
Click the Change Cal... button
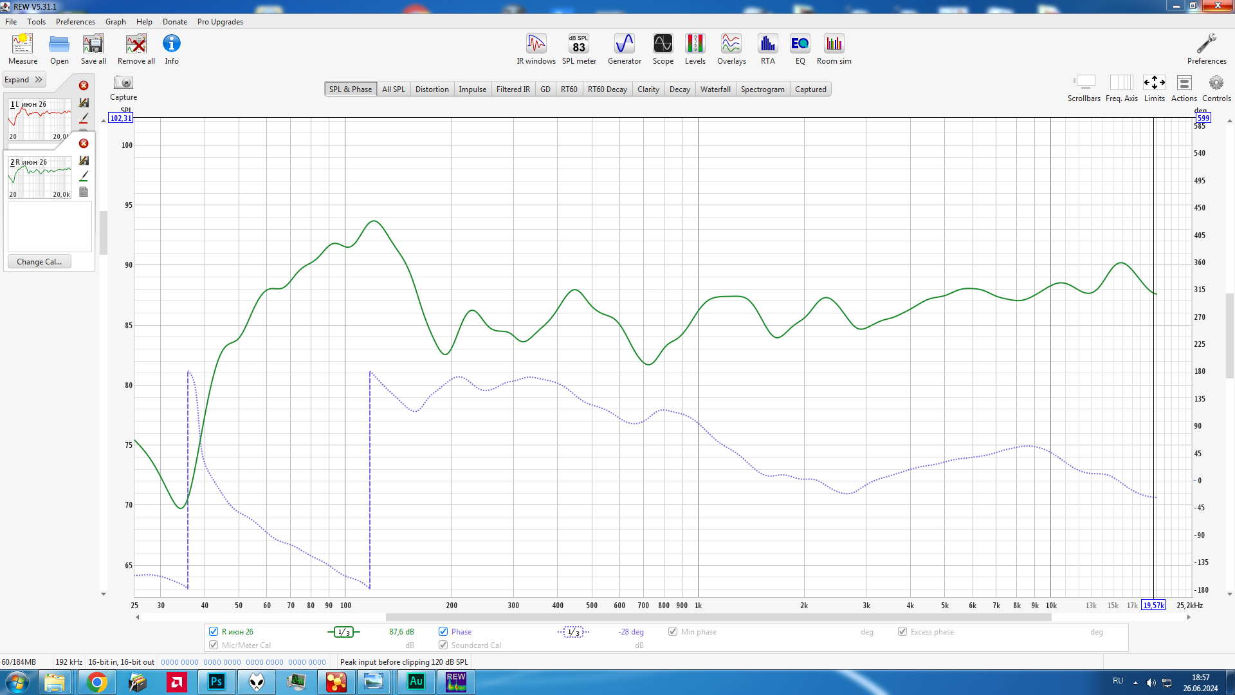[x=39, y=262]
